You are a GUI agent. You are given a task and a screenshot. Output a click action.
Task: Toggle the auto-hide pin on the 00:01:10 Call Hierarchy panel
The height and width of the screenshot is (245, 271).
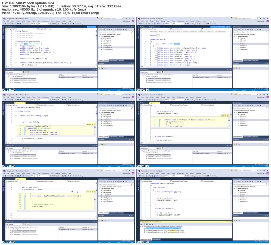pyautogui.click(x=94, y=70)
